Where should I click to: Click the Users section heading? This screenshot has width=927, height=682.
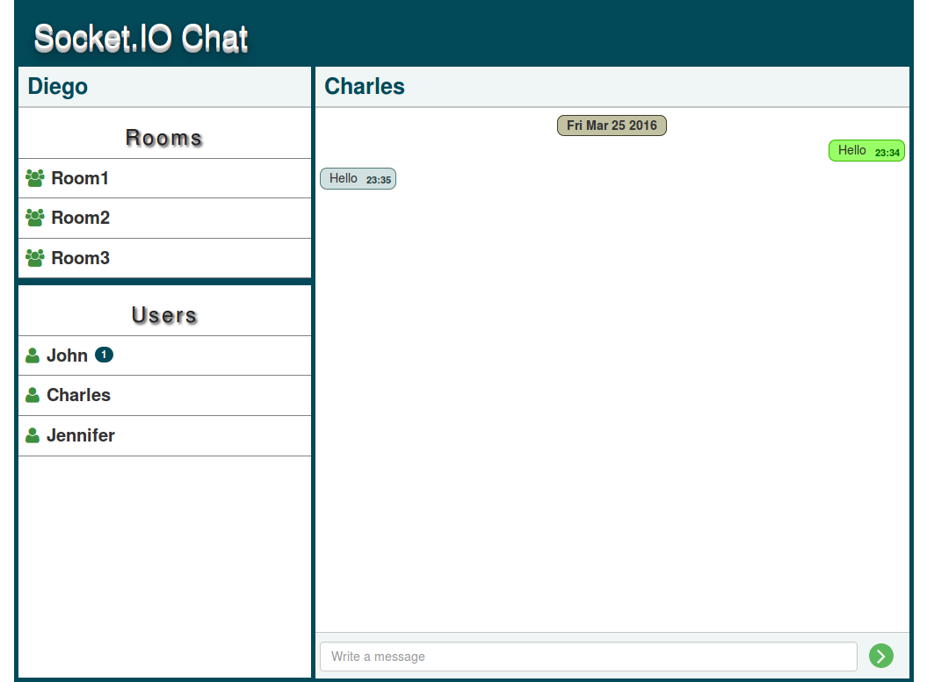[x=164, y=315]
